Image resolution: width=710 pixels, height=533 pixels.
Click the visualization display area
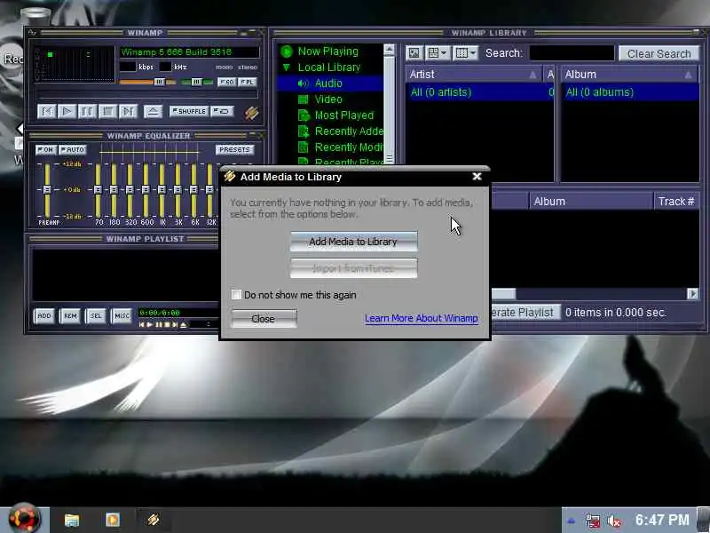point(75,65)
